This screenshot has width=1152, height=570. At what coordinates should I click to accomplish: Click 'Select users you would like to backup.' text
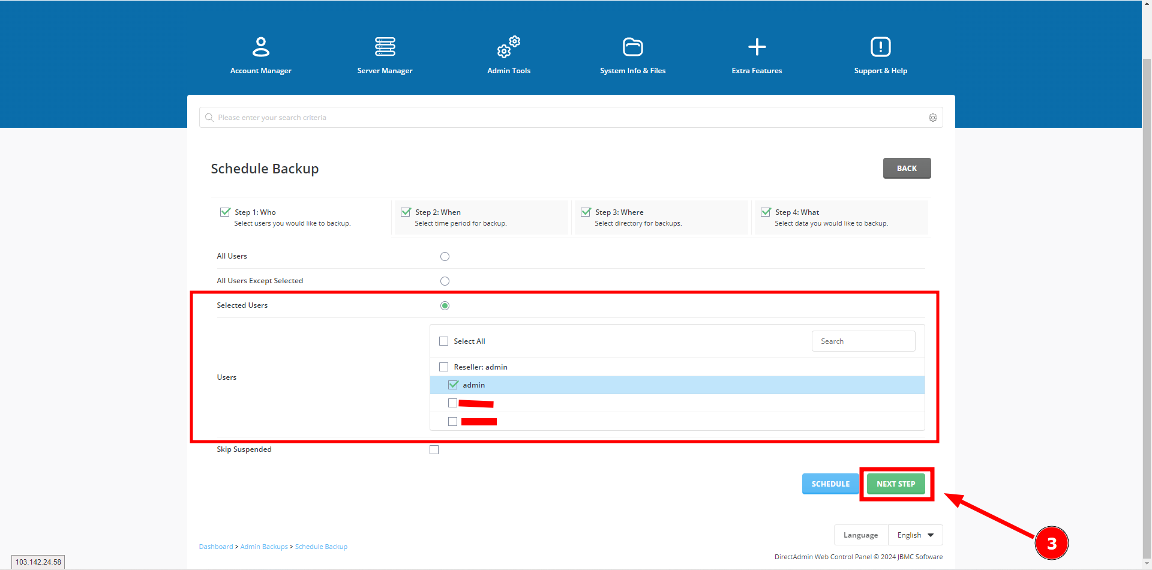pyautogui.click(x=292, y=223)
